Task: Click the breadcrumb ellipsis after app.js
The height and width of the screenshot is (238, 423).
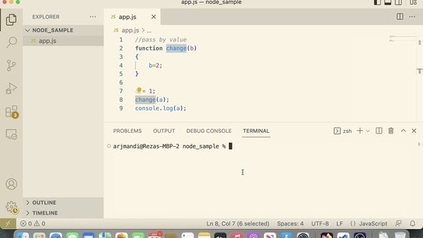Action: pos(149,31)
